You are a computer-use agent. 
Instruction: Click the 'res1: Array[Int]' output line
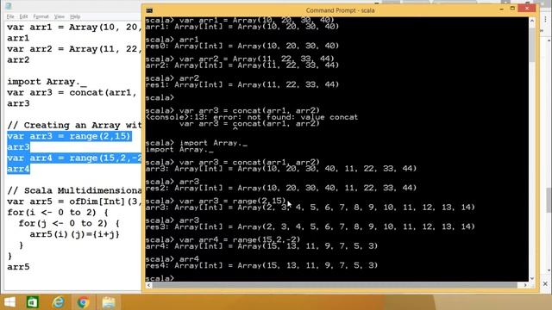click(x=241, y=84)
